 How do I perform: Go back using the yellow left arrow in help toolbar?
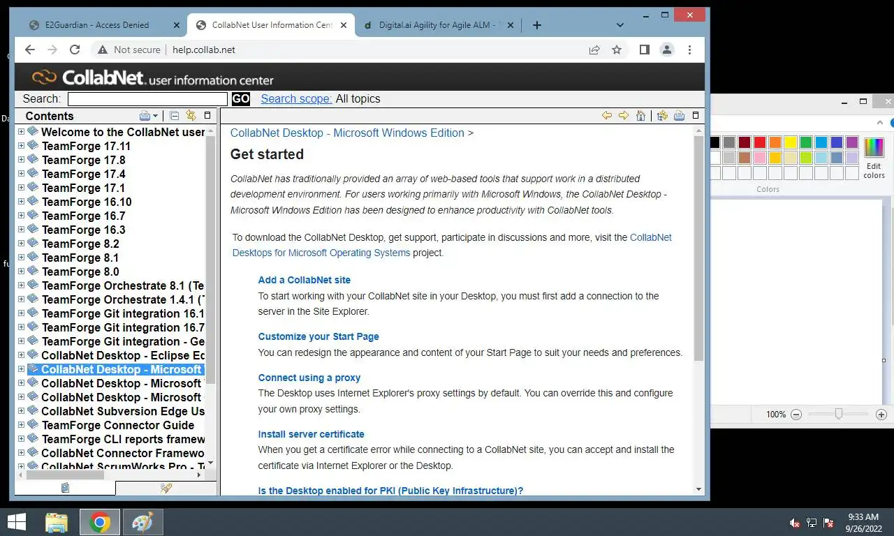(x=607, y=116)
